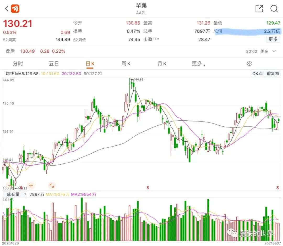The width and height of the screenshot is (283, 246).
Task: Open the 五日 chart view
Action: (54, 64)
